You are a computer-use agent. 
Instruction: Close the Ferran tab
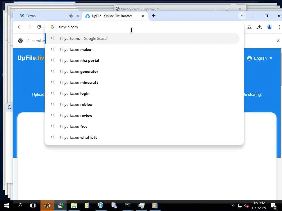(x=78, y=16)
